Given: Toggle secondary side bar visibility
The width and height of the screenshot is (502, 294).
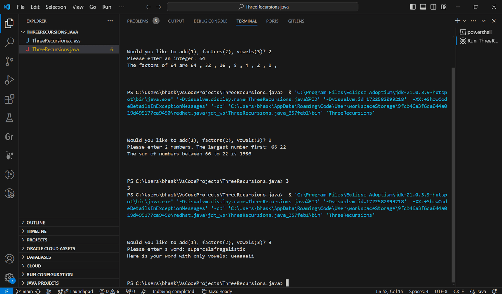Looking at the screenshot, I should click(x=433, y=7).
